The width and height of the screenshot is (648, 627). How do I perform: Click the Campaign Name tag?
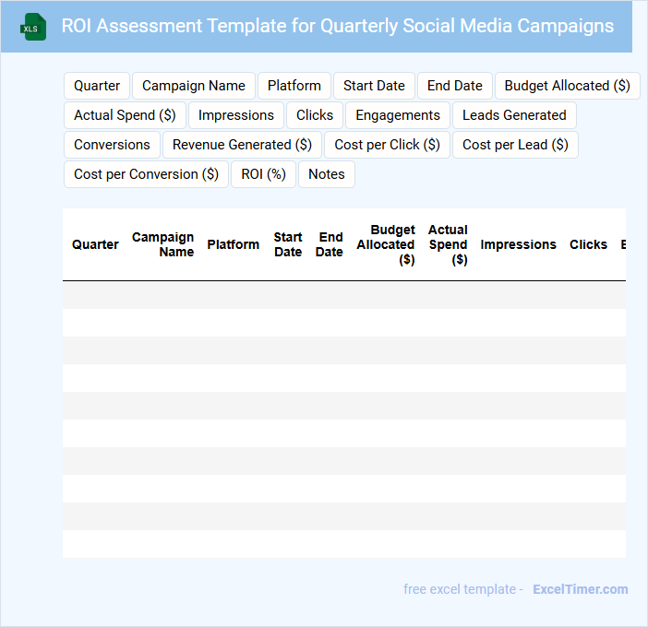point(194,86)
